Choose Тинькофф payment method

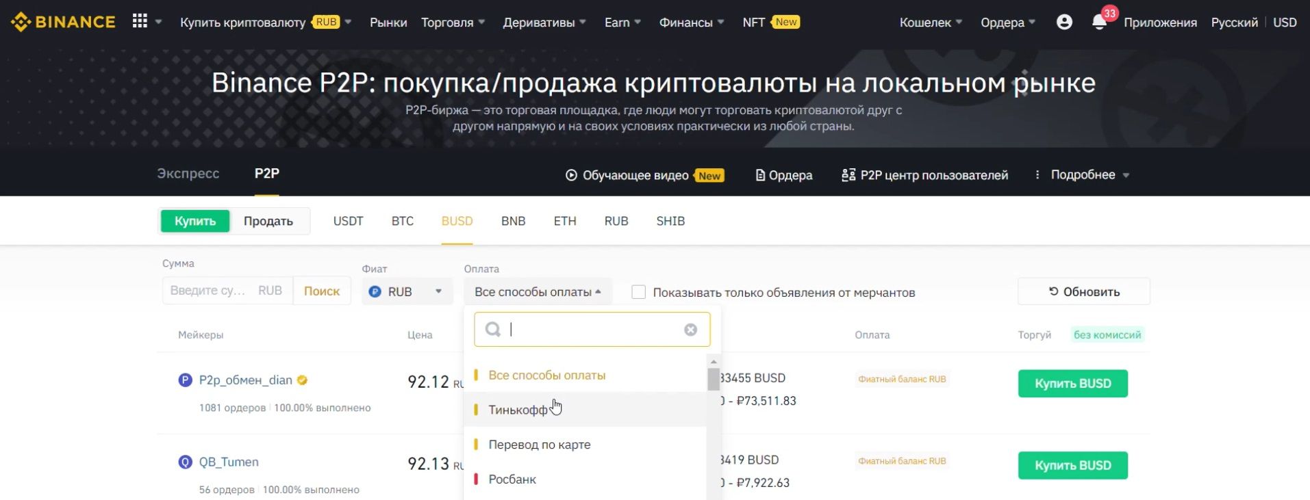click(x=585, y=410)
